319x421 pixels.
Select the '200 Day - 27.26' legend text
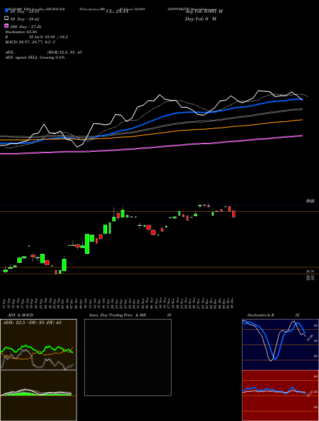pos(26,27)
